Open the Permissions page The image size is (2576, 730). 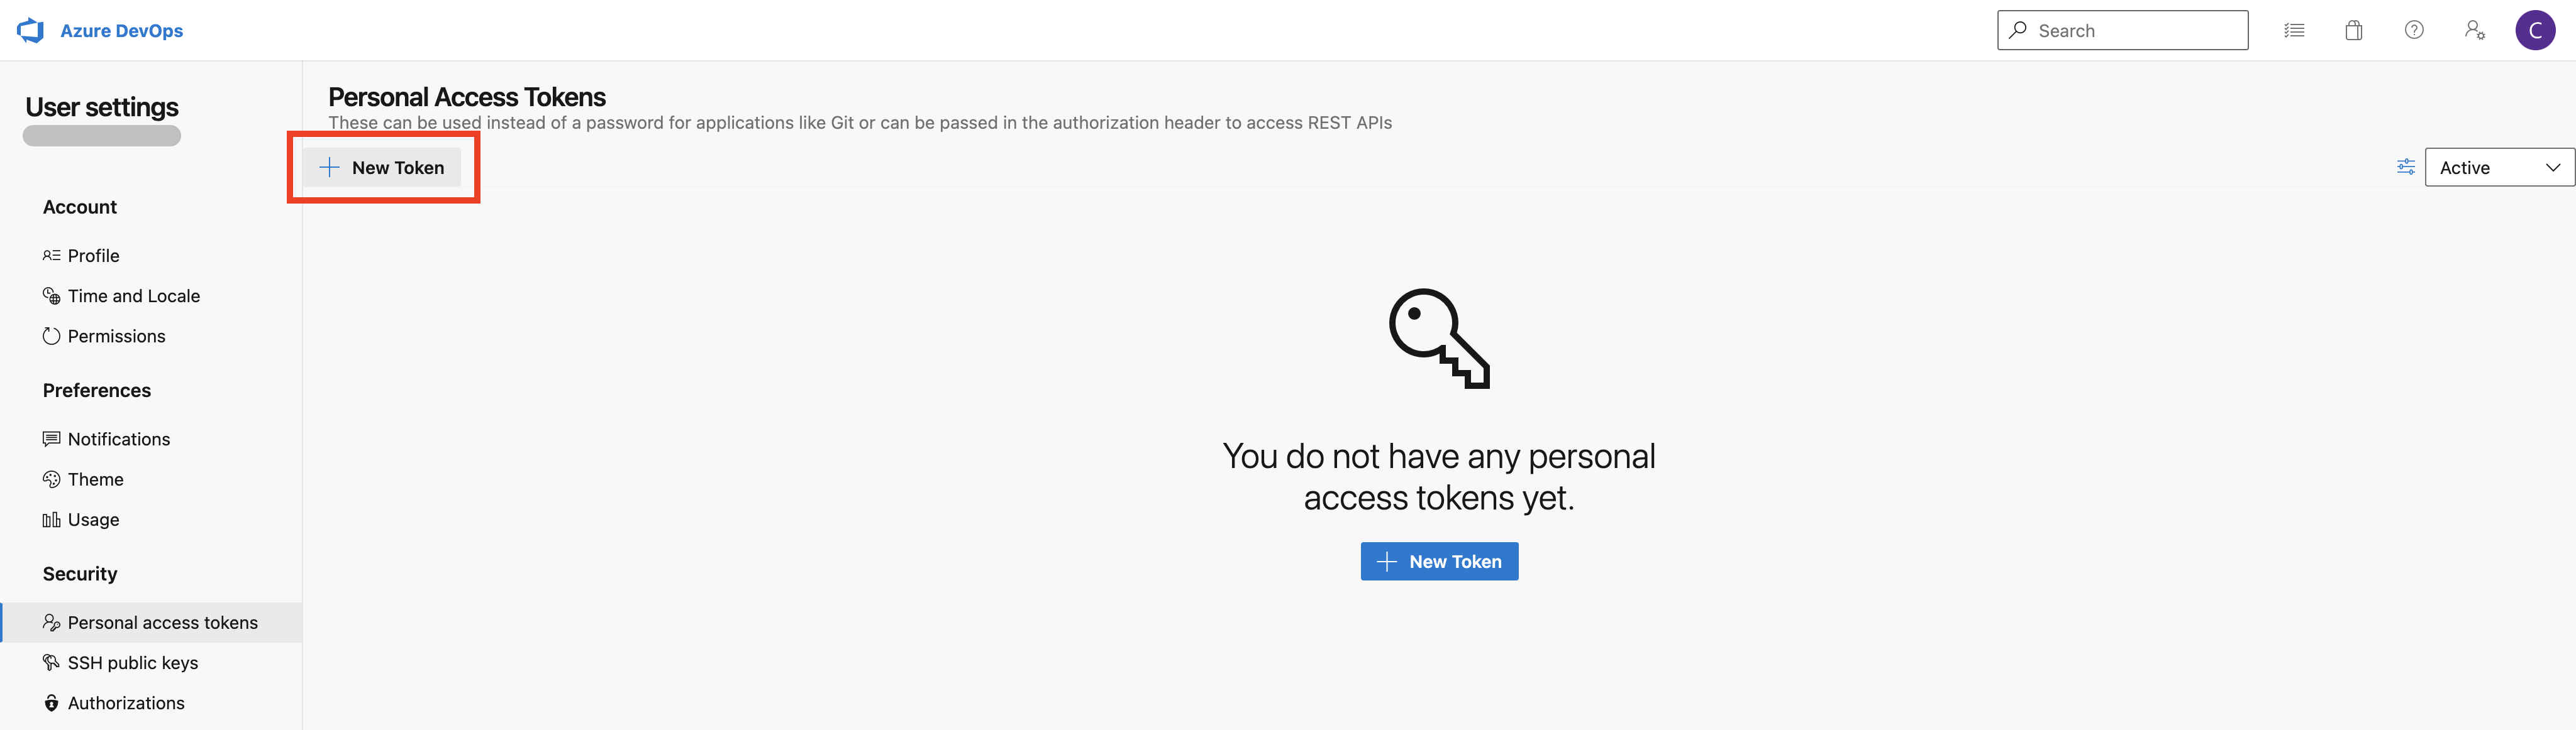click(116, 337)
